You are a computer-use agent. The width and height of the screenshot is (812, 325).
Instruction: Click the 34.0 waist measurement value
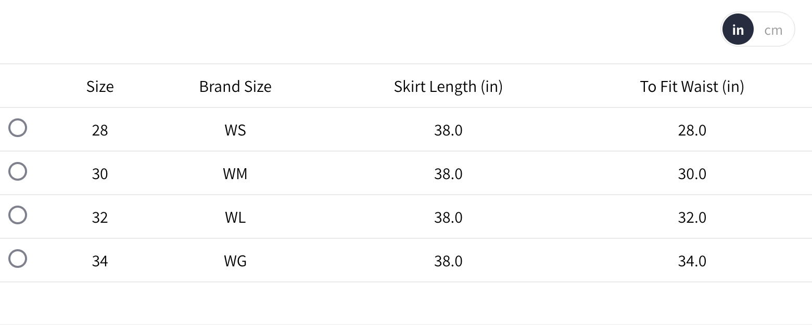692,261
